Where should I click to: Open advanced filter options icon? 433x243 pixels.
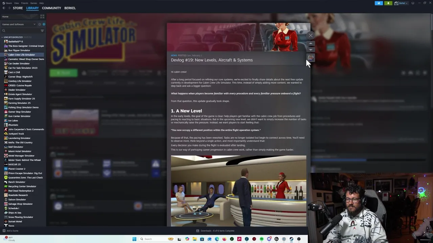coord(42,31)
